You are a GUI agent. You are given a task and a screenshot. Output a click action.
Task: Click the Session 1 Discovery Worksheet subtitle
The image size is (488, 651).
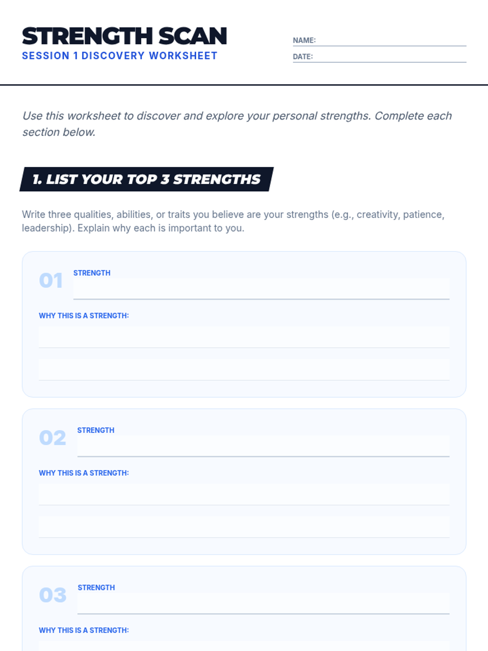pos(120,56)
